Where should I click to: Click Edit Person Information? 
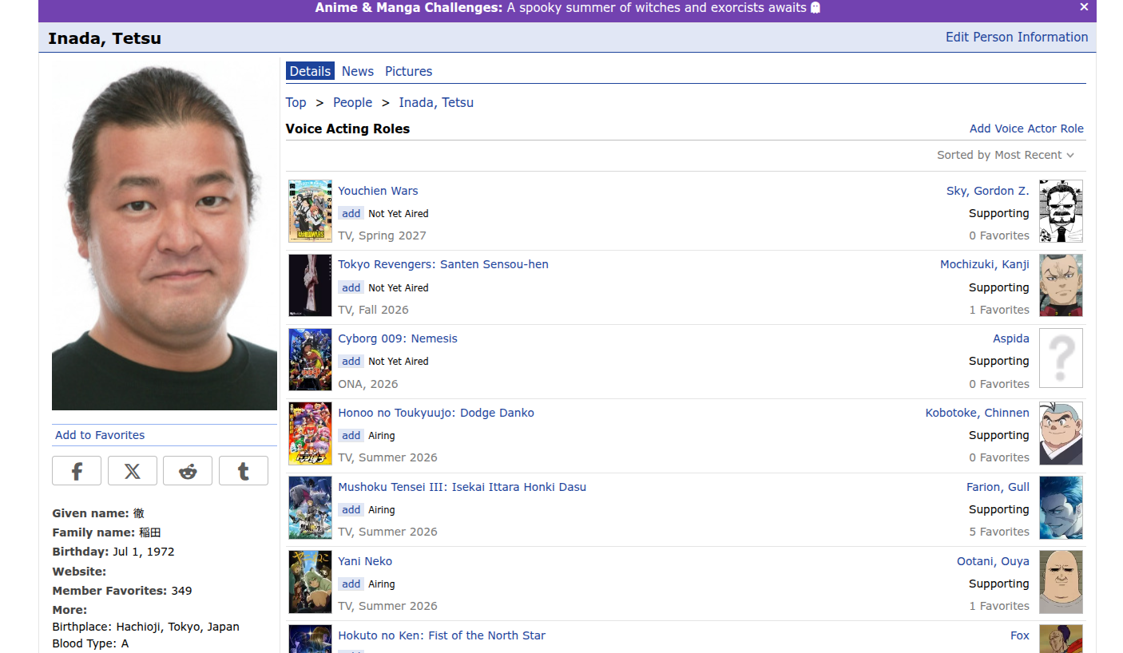point(1017,37)
